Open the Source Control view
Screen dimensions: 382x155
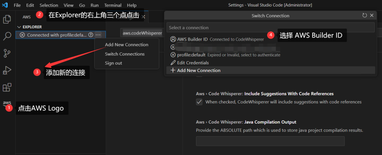[7, 53]
